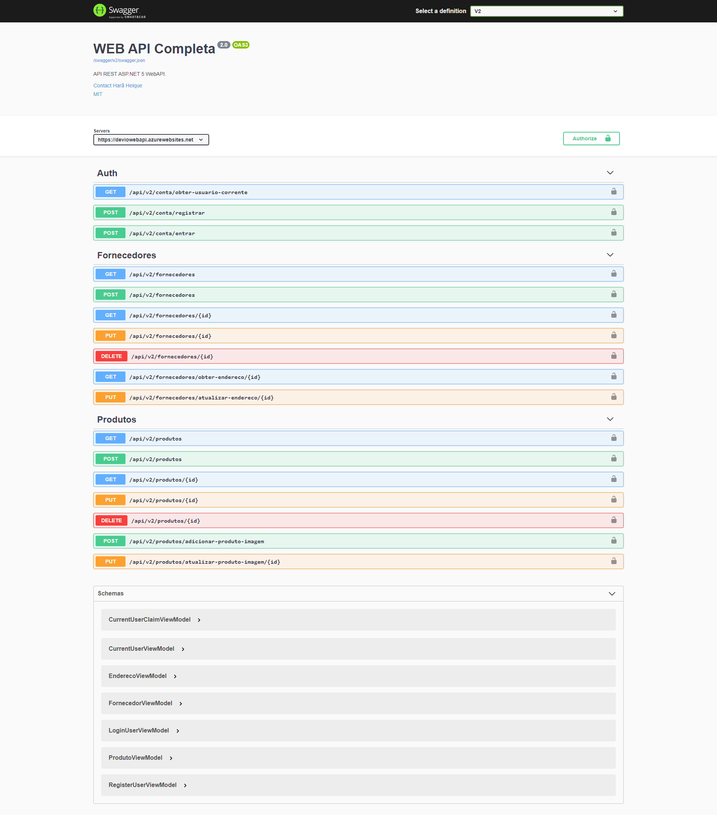Open the /swagger/v2/swagger.json link
Image resolution: width=717 pixels, height=815 pixels.
[x=119, y=60]
